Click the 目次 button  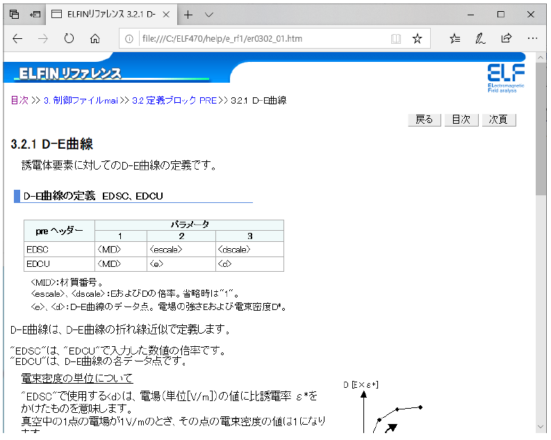point(461,120)
